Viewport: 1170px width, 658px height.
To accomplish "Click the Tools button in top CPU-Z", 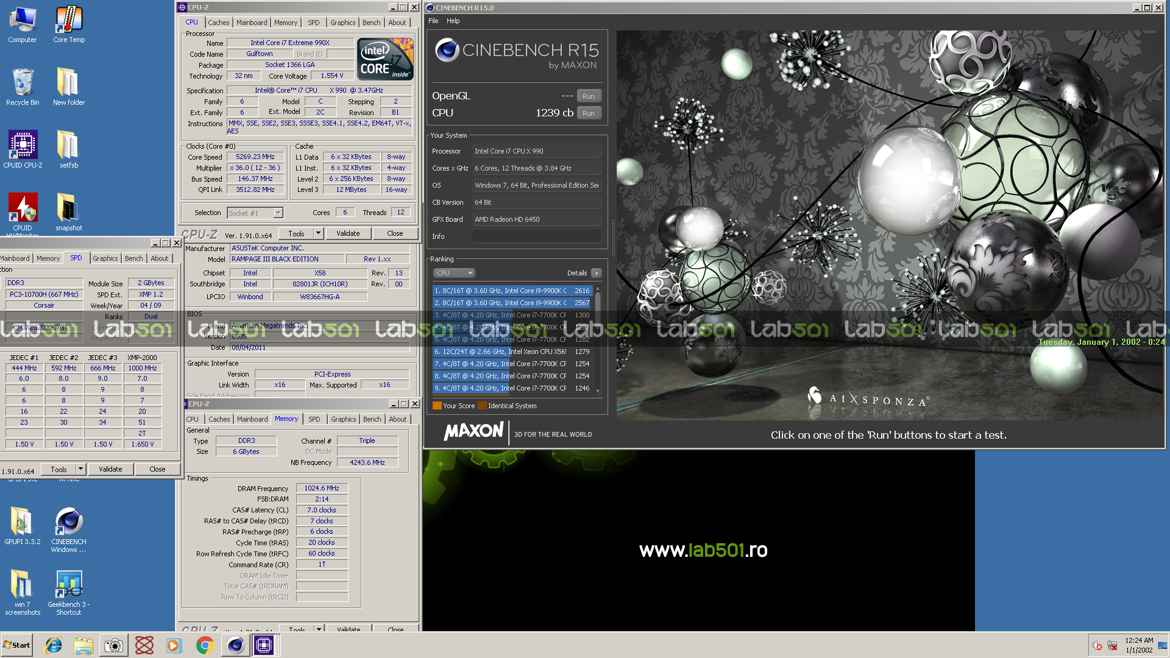I will click(x=297, y=233).
